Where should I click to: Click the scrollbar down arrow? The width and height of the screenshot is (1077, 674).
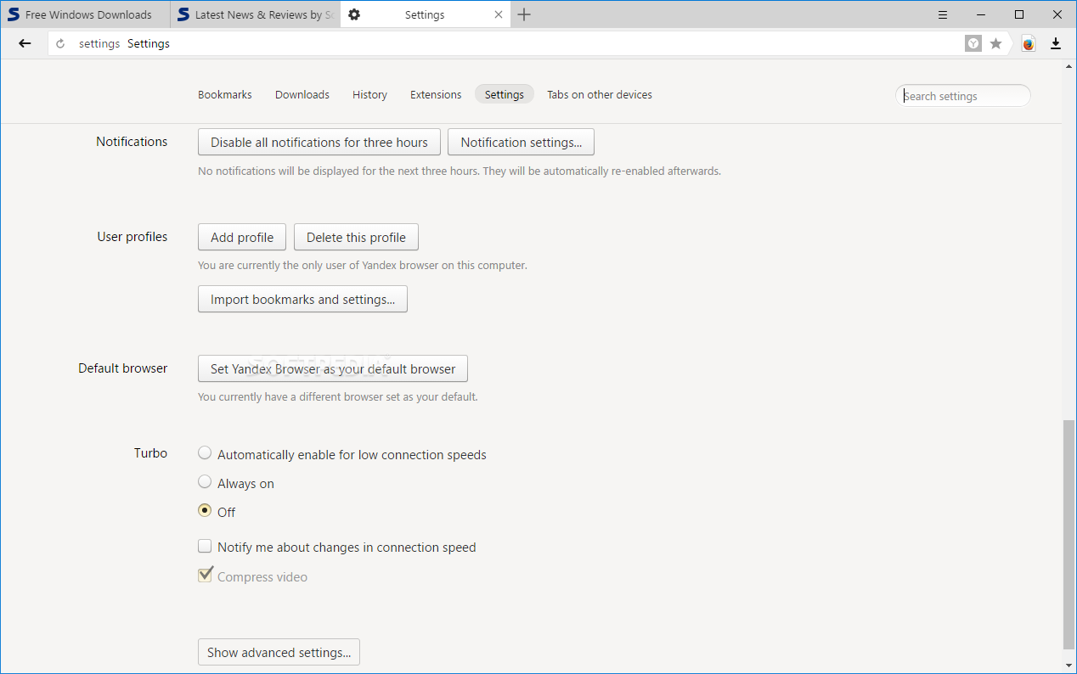[x=1069, y=665]
